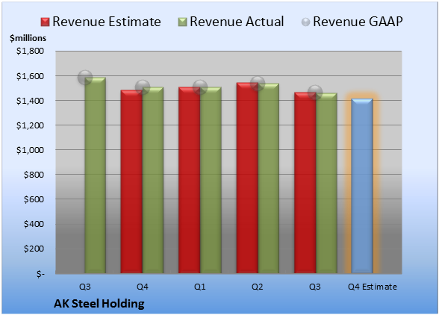Select the red Q2 revenue estimate bar
This screenshot has width=439, height=315.
click(247, 178)
